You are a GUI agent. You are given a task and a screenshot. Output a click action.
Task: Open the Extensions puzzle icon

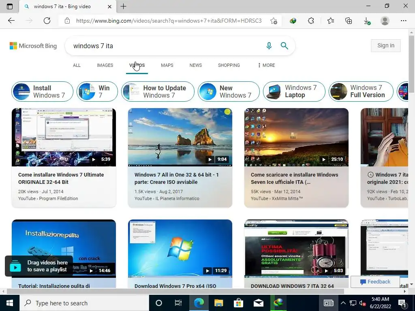(x=311, y=21)
